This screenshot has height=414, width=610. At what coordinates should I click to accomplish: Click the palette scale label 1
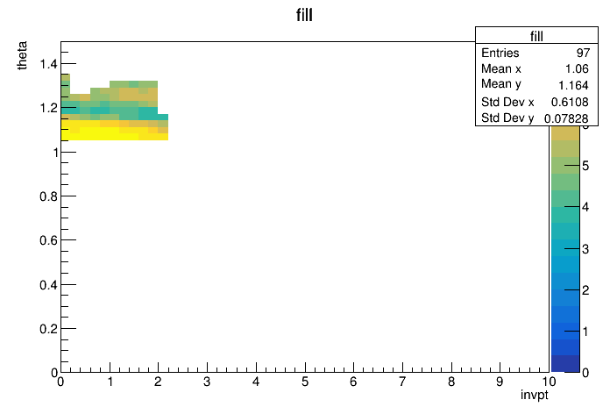click(585, 332)
